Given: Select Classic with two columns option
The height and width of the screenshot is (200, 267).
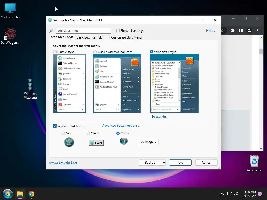Looking at the screenshot, I should (x=95, y=52).
